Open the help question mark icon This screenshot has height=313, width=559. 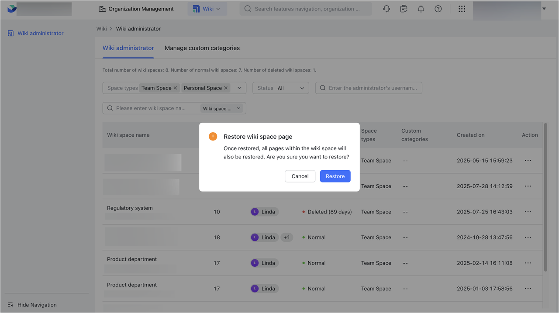[x=438, y=9]
